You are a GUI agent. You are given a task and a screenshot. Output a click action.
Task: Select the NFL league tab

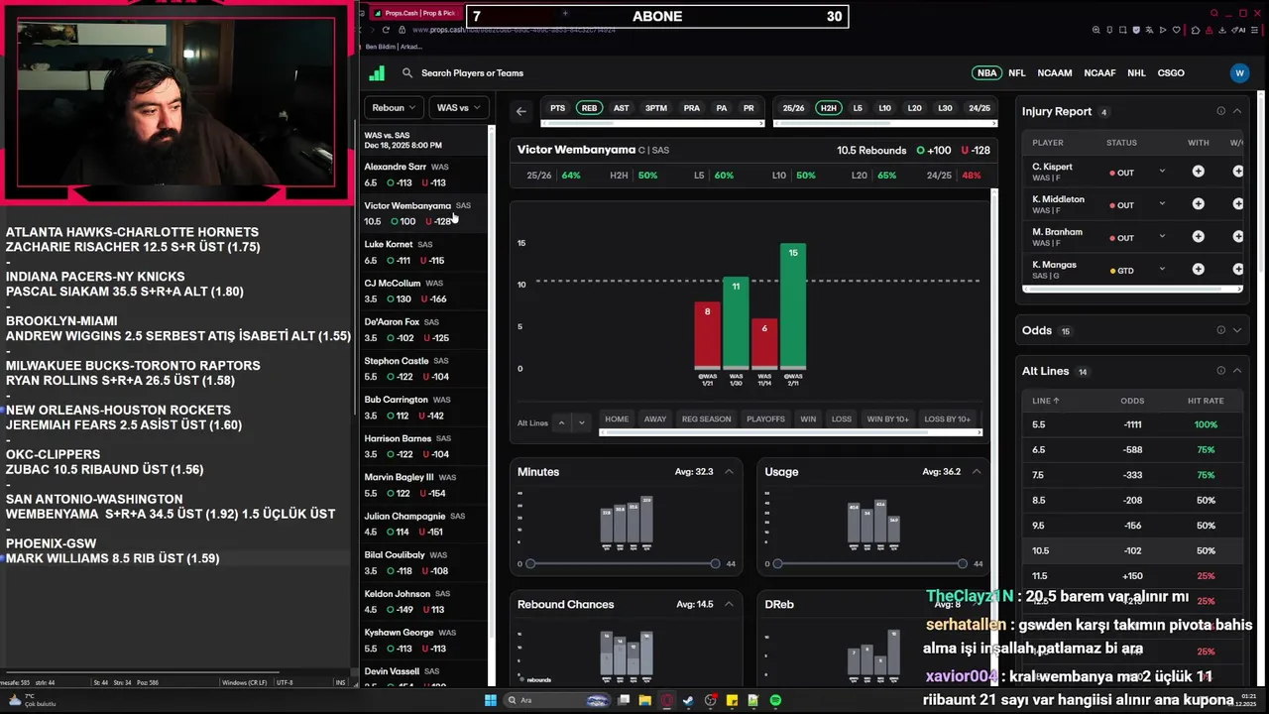(1017, 72)
